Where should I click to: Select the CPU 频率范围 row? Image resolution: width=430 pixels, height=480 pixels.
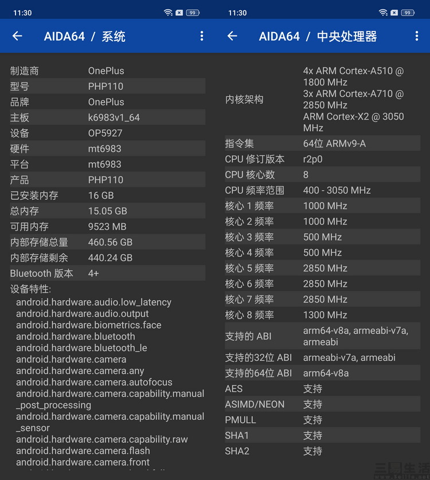[x=322, y=190]
